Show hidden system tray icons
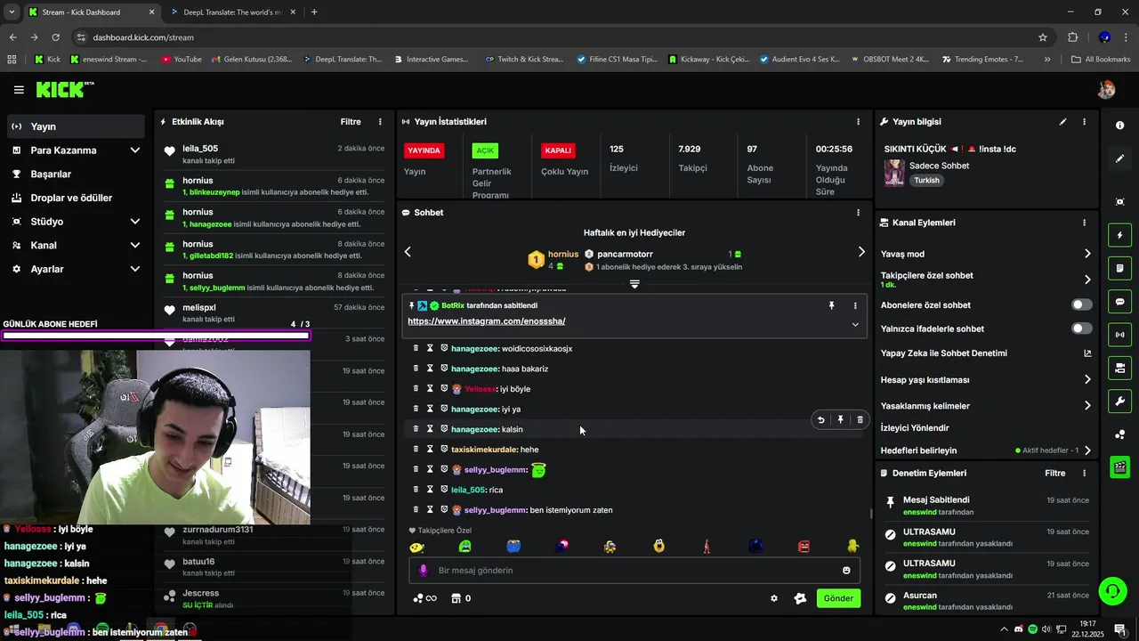This screenshot has width=1139, height=641. point(1004,629)
